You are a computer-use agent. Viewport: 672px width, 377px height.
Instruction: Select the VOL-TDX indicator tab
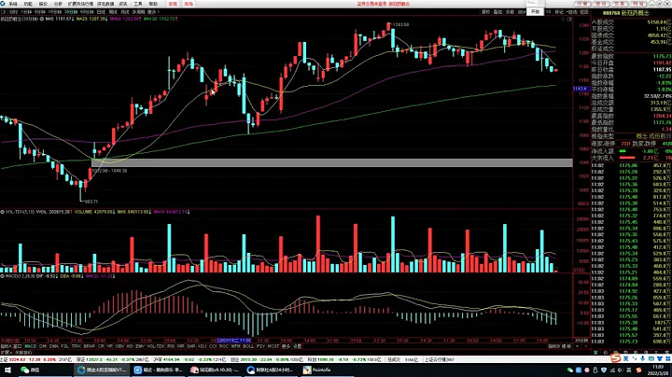coord(156,346)
